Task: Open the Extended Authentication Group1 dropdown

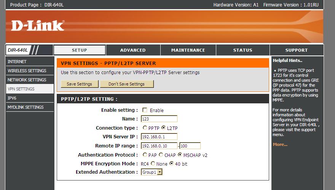Action: 152,172
